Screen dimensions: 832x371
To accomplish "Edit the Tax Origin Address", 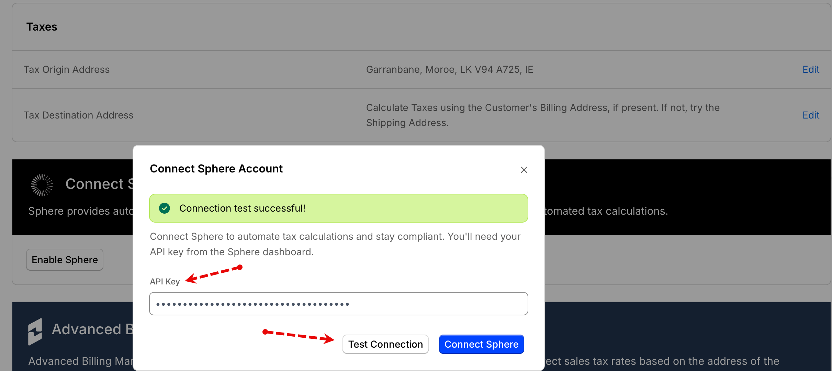I will click(x=811, y=69).
